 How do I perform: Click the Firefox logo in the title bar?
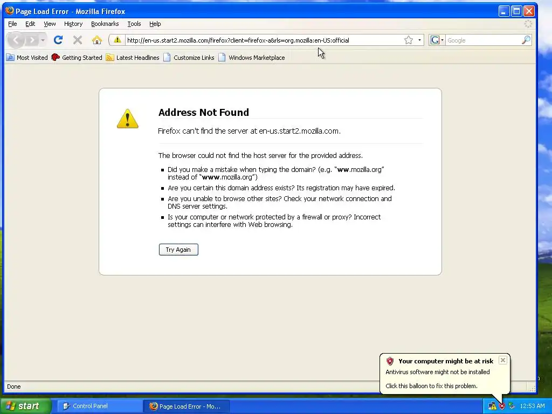tap(10, 11)
